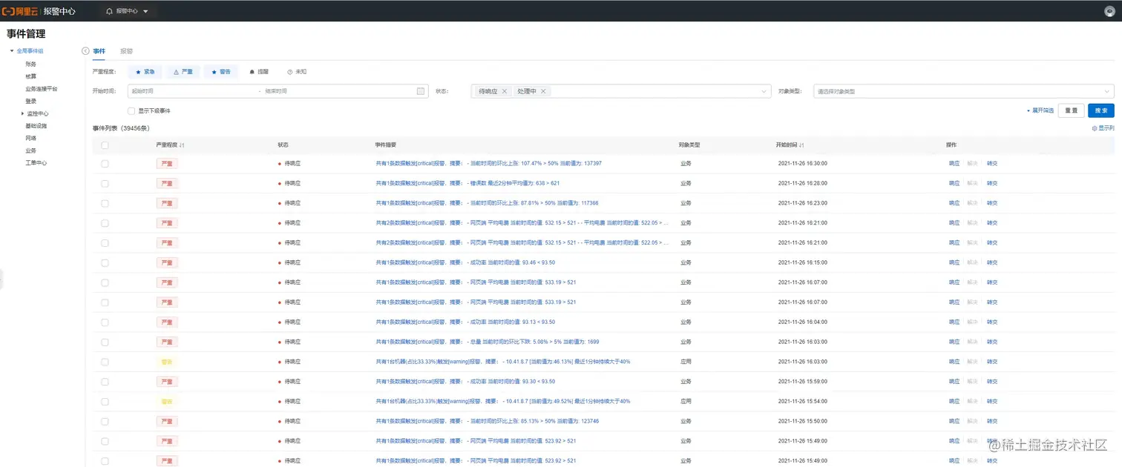Click the 起始时间 start time field

(x=193, y=91)
